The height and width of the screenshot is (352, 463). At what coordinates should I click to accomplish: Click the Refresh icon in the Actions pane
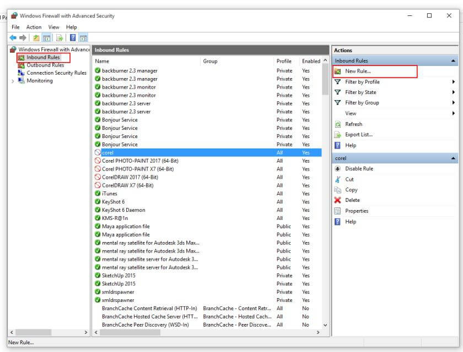[x=337, y=124]
